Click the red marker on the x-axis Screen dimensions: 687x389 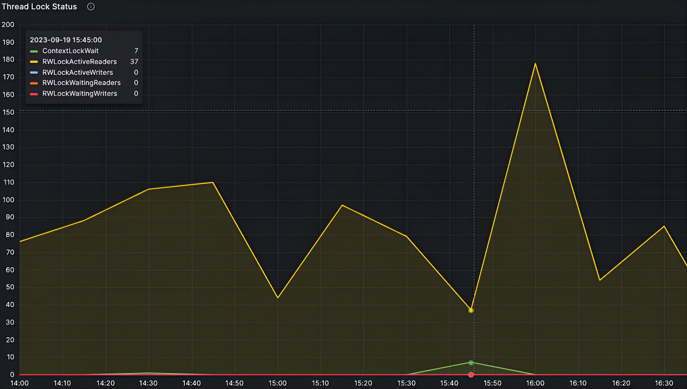click(x=471, y=375)
